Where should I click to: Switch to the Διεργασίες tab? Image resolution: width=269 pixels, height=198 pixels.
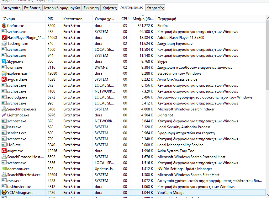click(11, 8)
